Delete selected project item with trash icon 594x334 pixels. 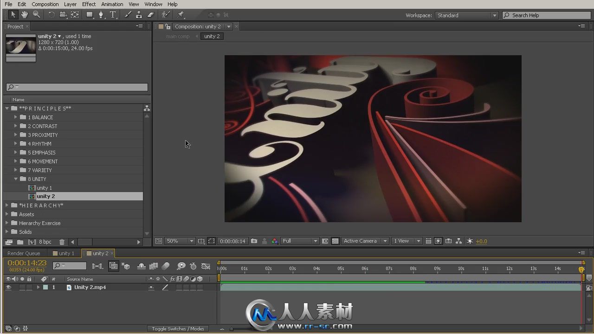coord(62,242)
